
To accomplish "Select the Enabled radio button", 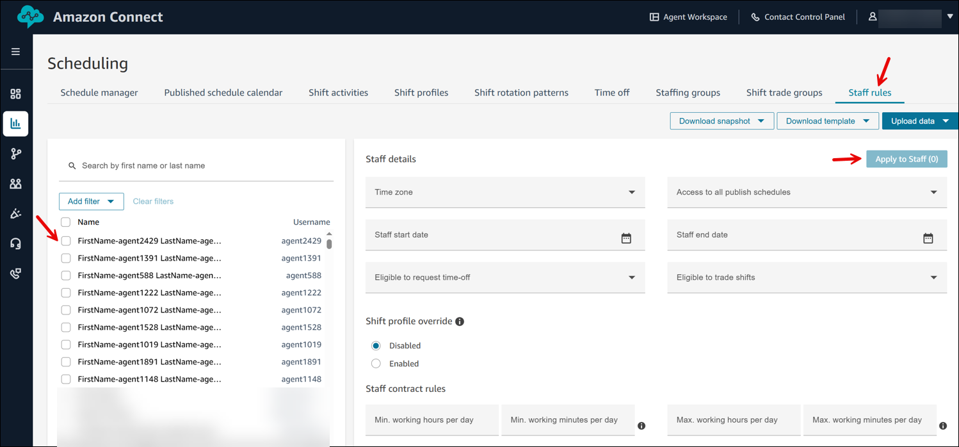I will pos(376,364).
